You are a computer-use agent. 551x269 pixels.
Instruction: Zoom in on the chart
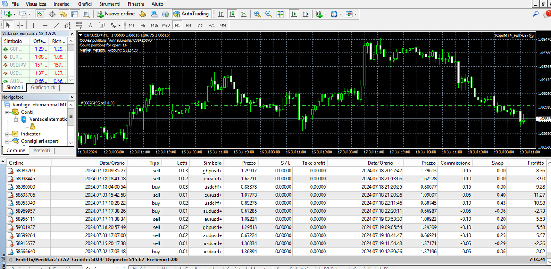pos(257,14)
